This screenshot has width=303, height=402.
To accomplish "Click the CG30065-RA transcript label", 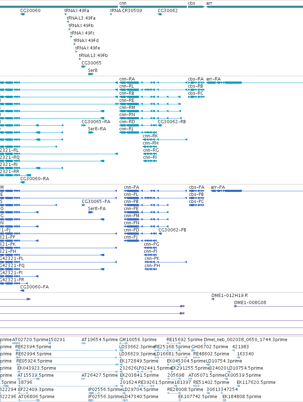I will point(96,121).
